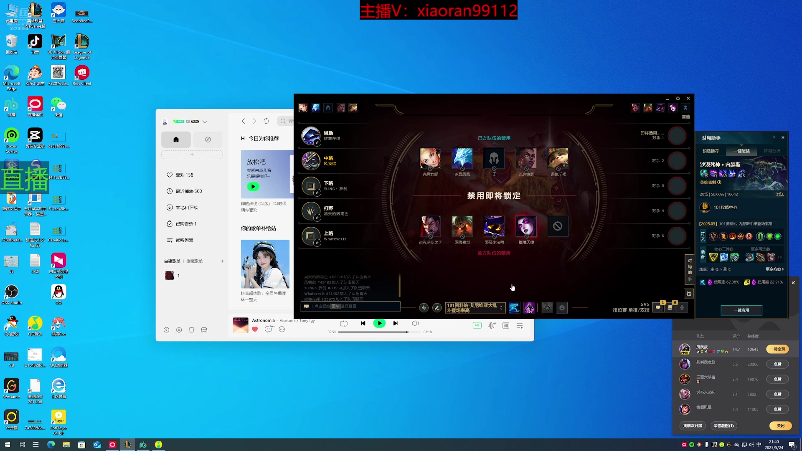Open Purchased music section
The image size is (802, 451).
coord(182,224)
